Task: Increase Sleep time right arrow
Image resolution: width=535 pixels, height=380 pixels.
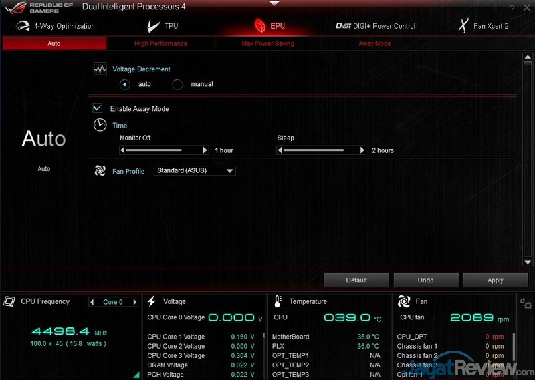Action: pos(362,150)
